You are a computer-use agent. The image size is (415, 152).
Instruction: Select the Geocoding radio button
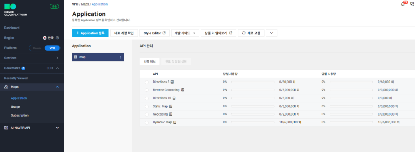(x=147, y=115)
